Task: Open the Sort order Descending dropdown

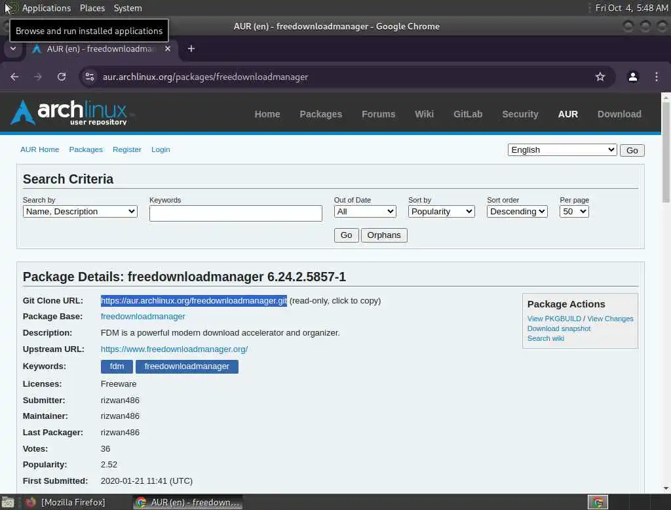Action: pos(517,212)
